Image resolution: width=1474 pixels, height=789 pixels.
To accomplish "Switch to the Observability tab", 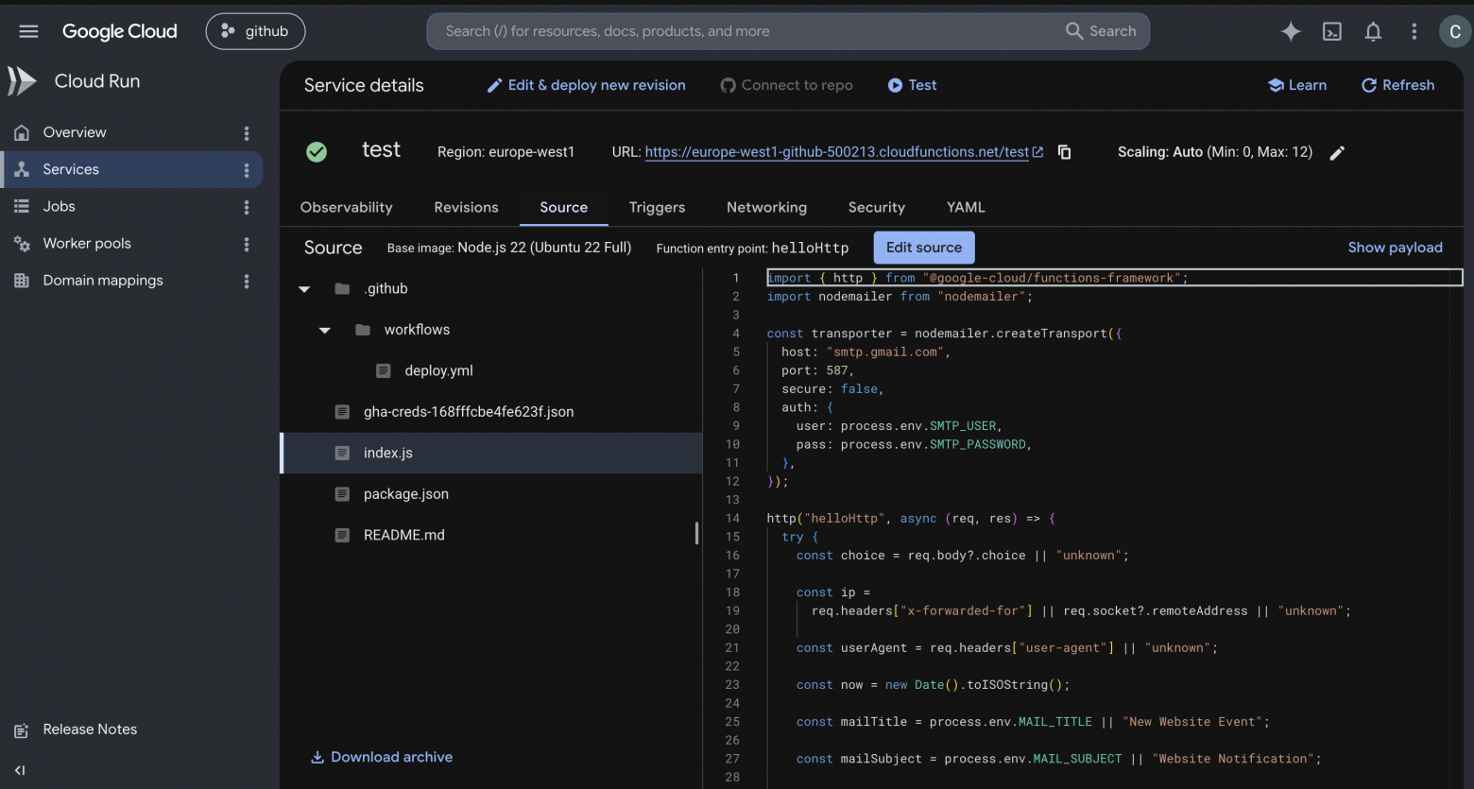I will point(346,207).
